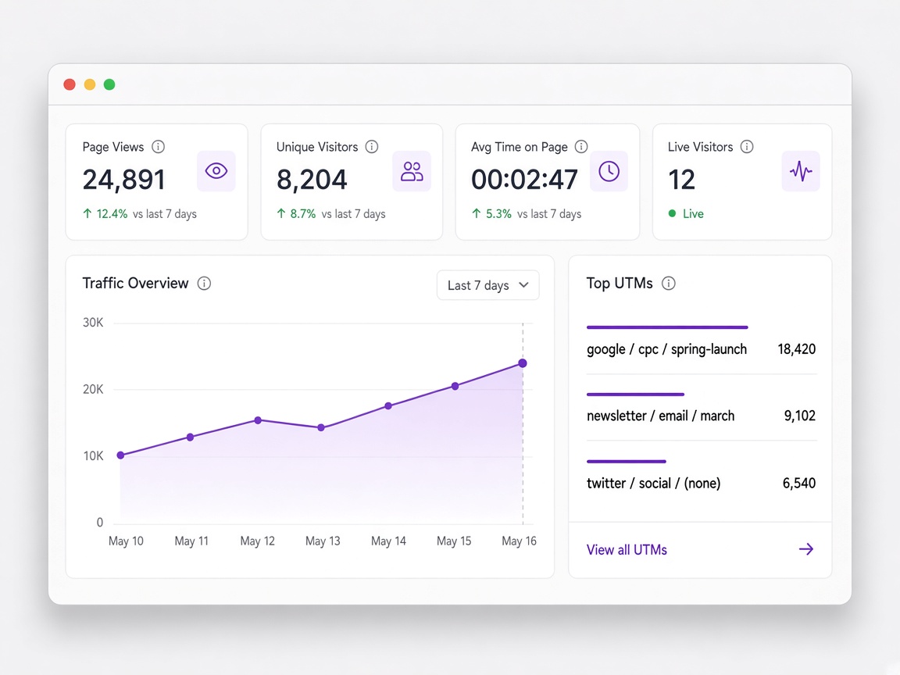Click the 12.4% change figure
The image size is (900, 675).
click(x=112, y=213)
